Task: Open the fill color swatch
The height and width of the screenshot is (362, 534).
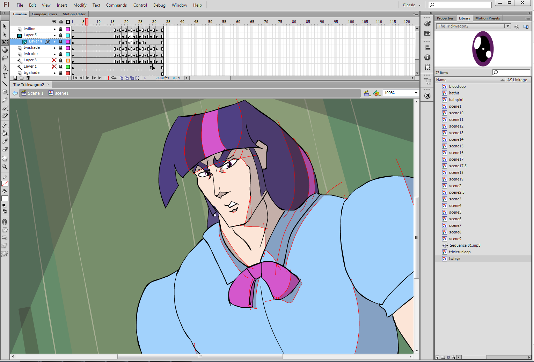Action: click(5, 199)
